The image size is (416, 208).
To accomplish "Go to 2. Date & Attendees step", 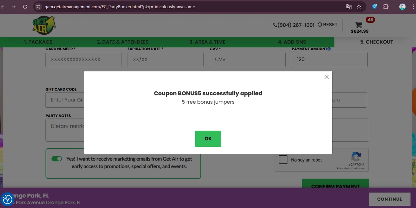I will (x=123, y=42).
